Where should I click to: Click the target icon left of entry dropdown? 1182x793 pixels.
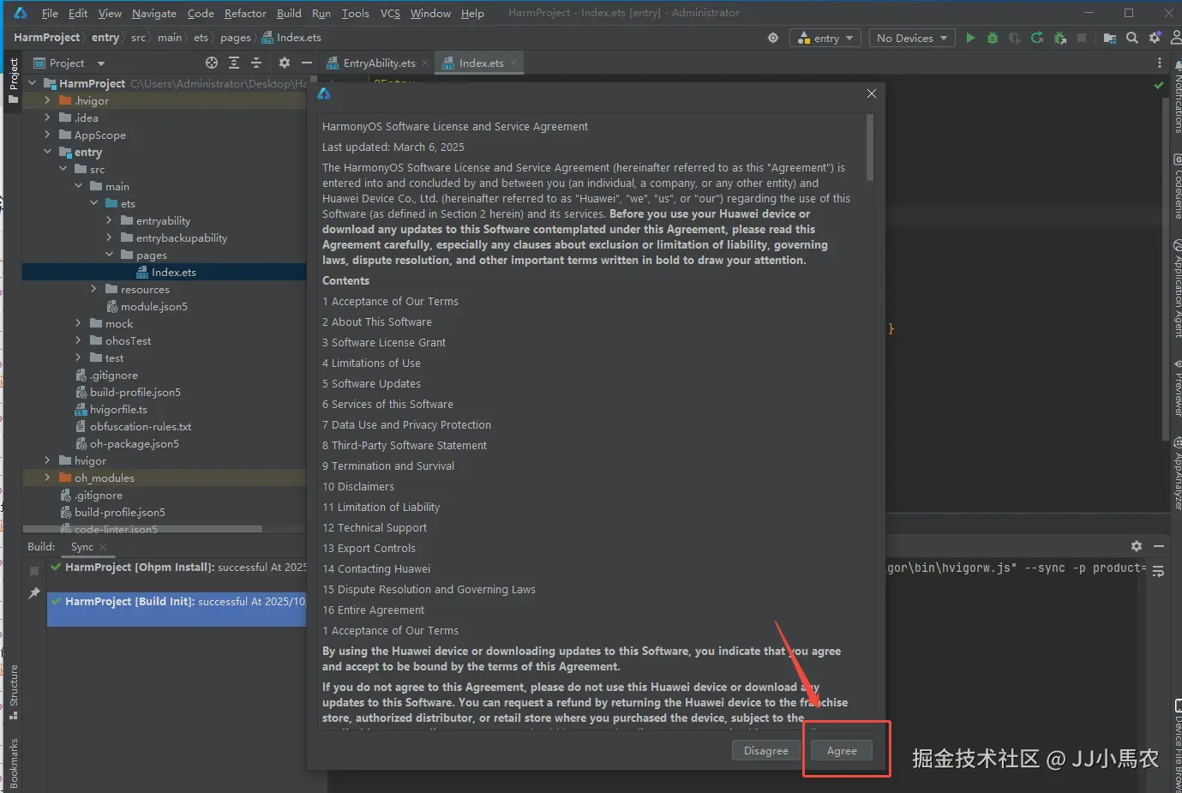773,38
